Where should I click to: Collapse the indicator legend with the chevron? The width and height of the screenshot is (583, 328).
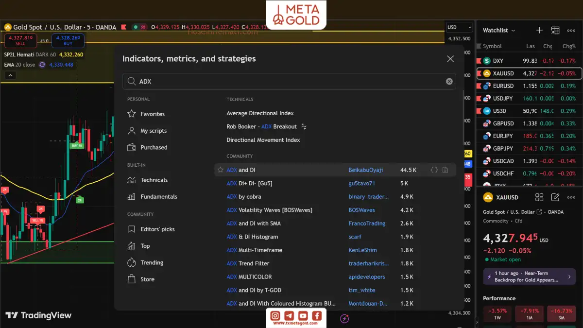point(10,75)
